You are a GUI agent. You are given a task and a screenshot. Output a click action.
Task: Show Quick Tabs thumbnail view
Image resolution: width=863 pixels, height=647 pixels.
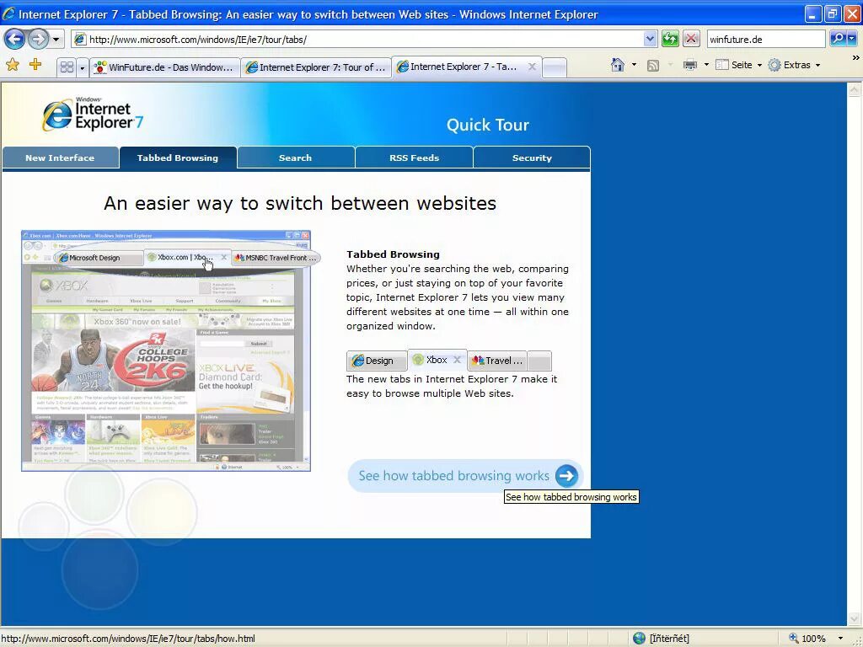pos(67,67)
